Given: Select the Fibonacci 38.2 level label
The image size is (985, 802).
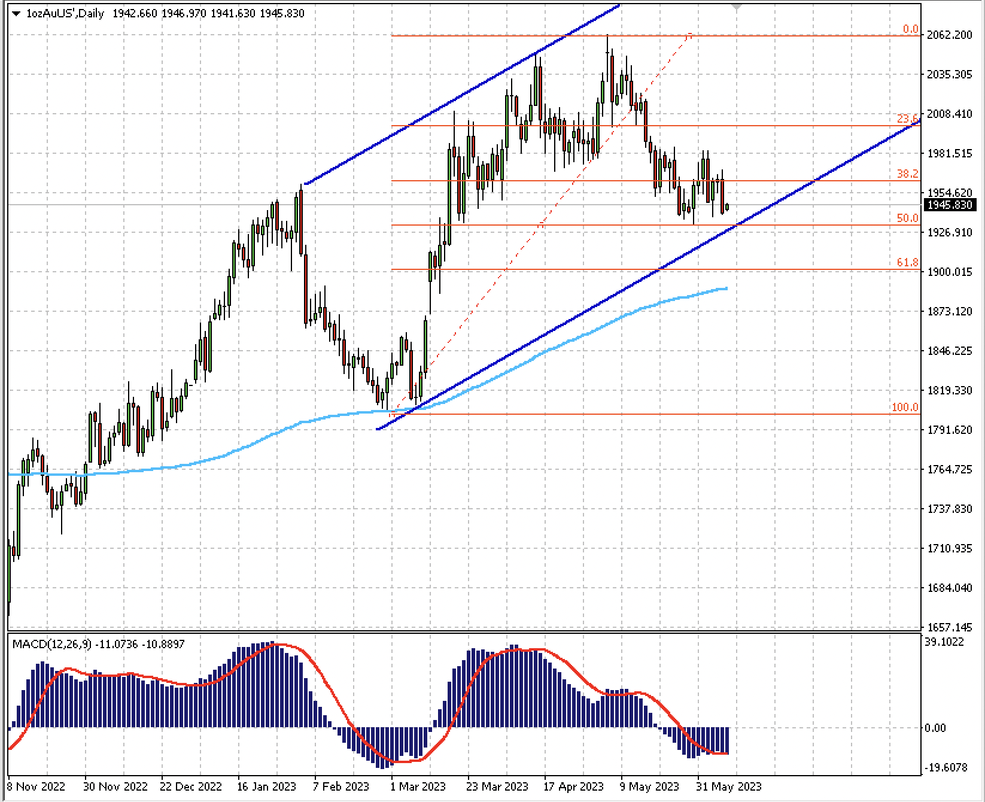Looking at the screenshot, I should 907,174.
